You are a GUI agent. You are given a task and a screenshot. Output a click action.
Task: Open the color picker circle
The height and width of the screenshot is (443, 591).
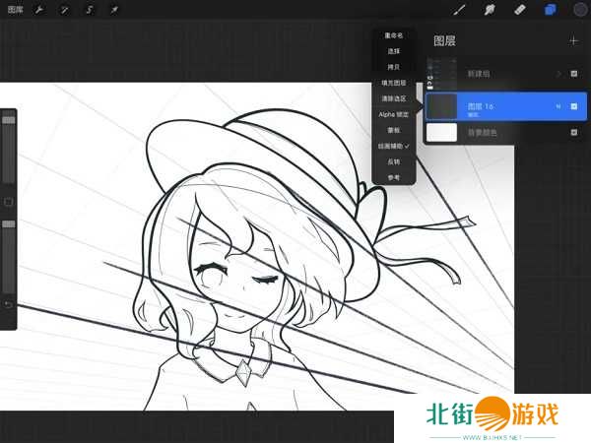point(579,10)
